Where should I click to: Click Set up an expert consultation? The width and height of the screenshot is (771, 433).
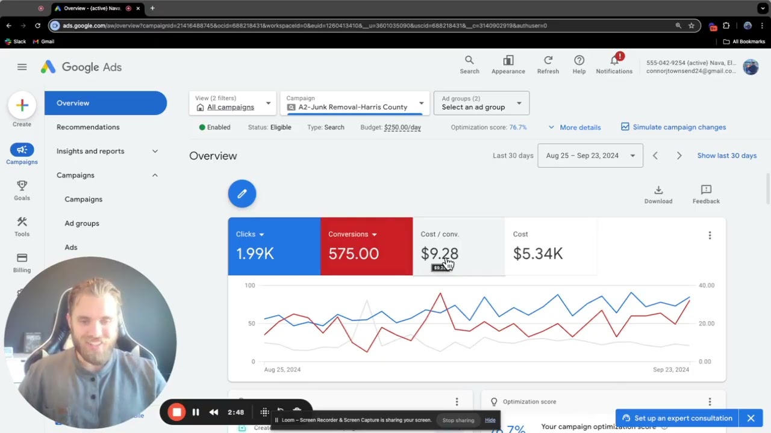(677, 418)
